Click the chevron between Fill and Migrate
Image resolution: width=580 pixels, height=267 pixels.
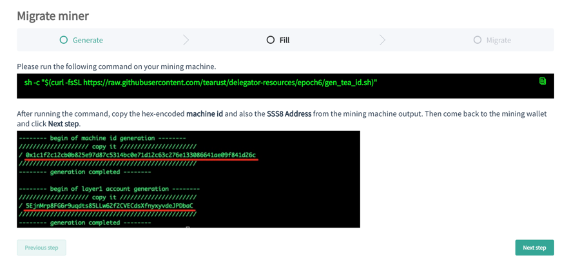[x=382, y=40]
